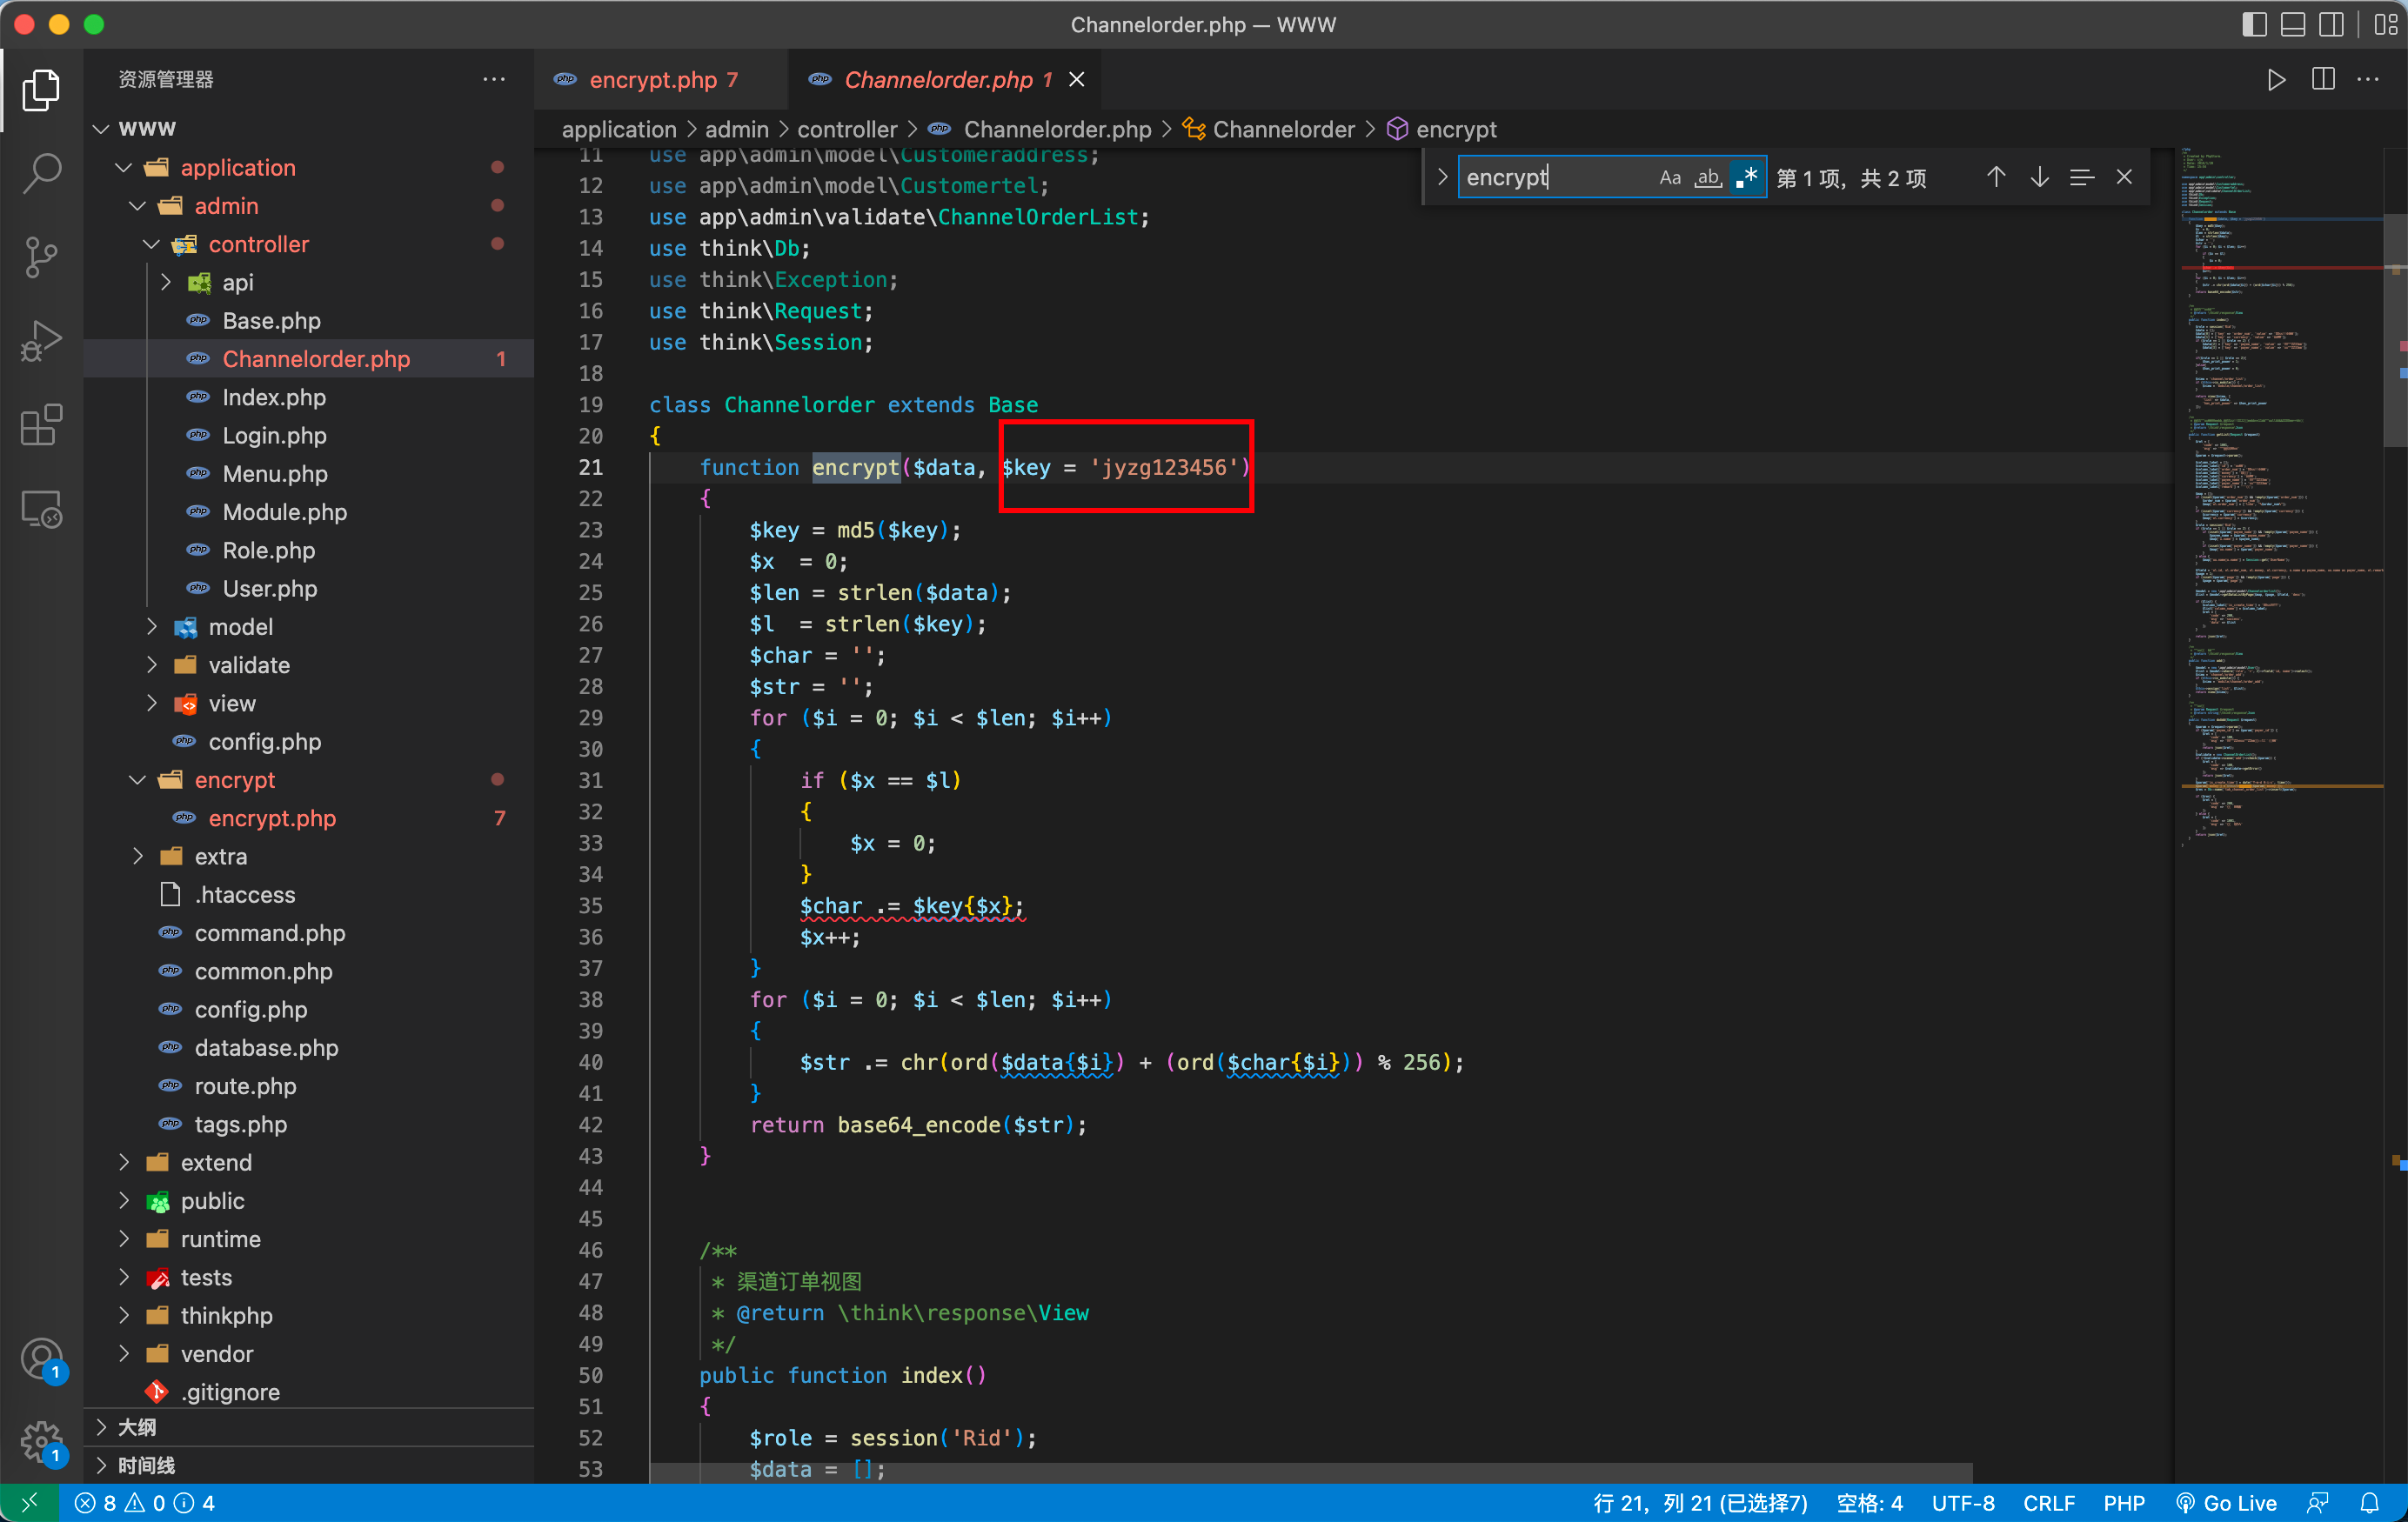
Task: Open problems count in status bar
Action: 145,1503
